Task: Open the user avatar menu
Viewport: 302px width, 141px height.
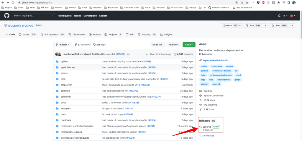Action: tap(293, 16)
